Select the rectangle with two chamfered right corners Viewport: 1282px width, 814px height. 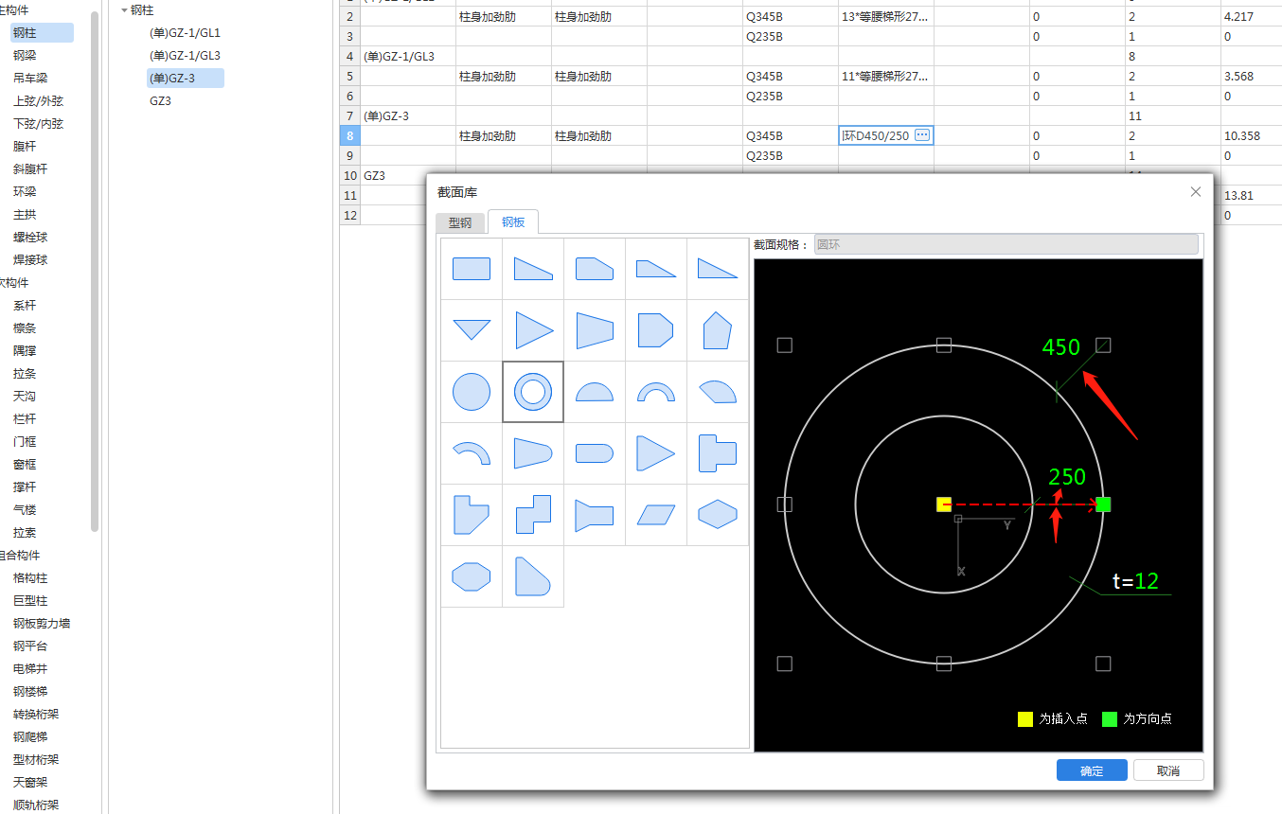coord(656,330)
